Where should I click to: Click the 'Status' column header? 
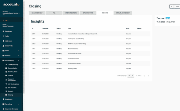point(58,28)
